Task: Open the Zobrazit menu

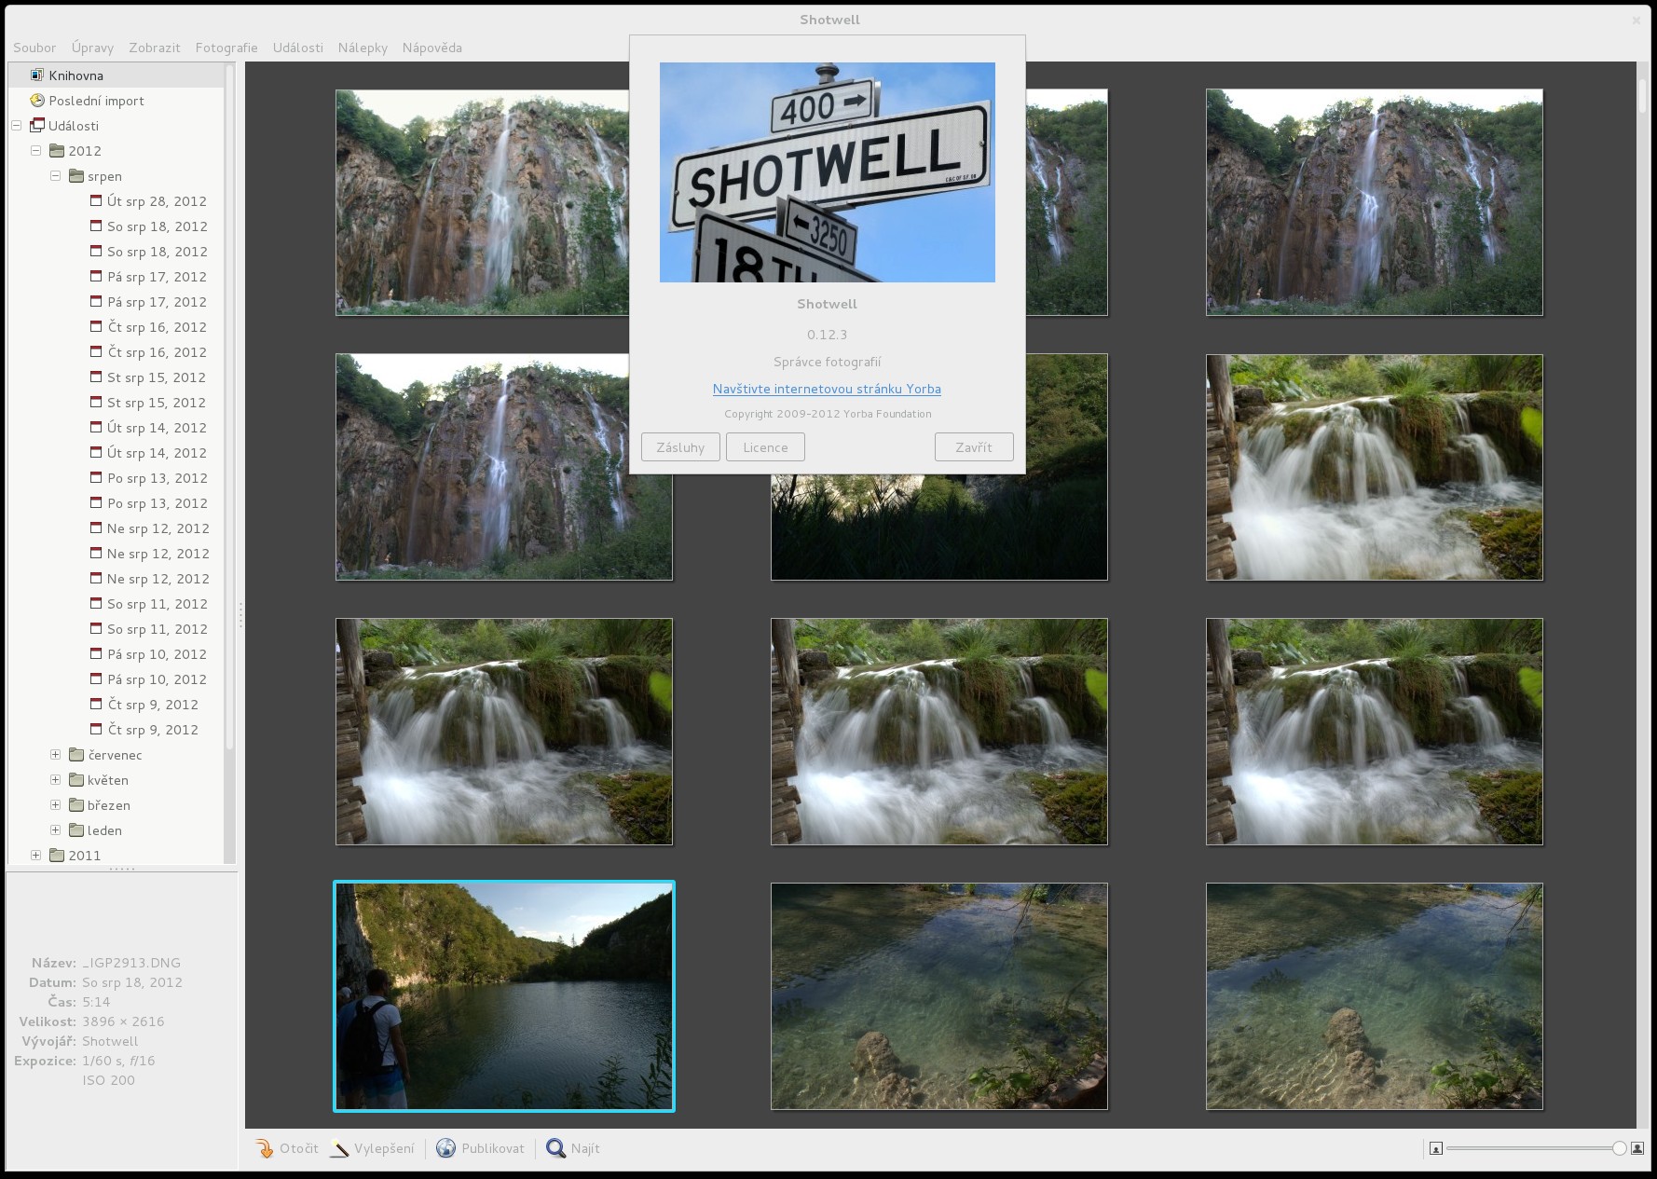Action: click(155, 48)
